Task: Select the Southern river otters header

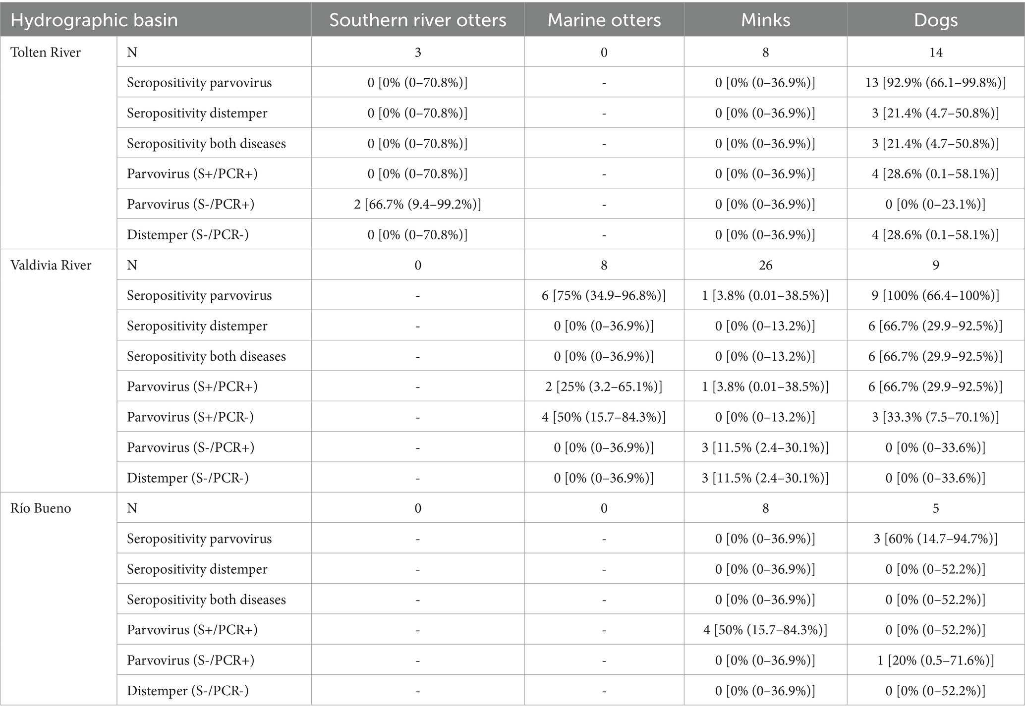Action: tap(417, 20)
